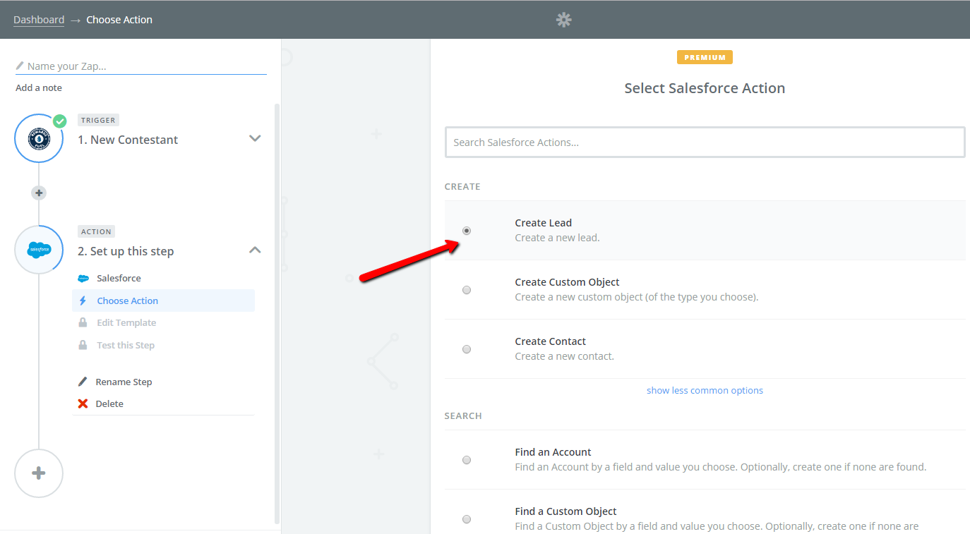This screenshot has height=534, width=970.
Task: Click the '2. Set up this step' title
Action: point(126,251)
